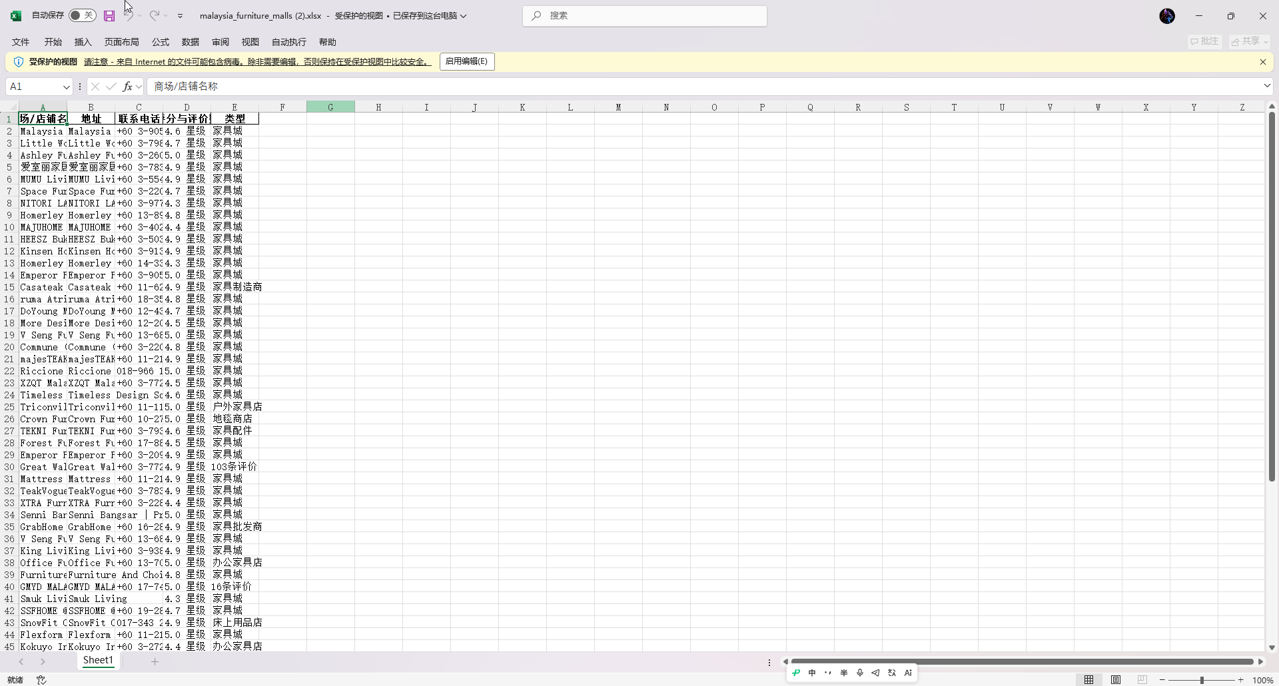Click the accessibility checker status bar icon
Viewport: 1279px width, 686px height.
[41, 680]
